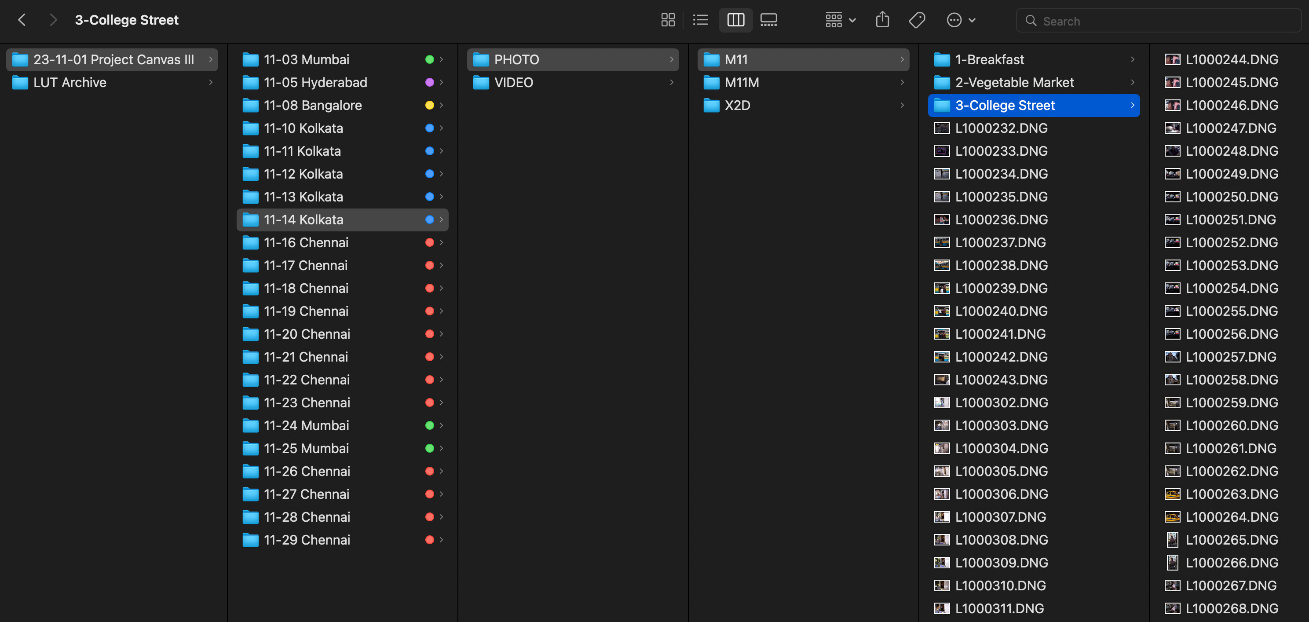Select file L1000236.DNG
Image resolution: width=1309 pixels, height=622 pixels.
point(1034,220)
